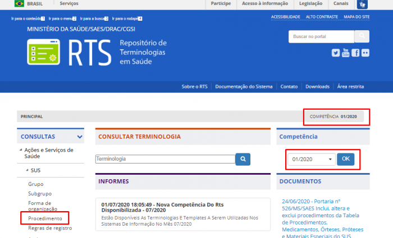Screen dimensions: 393x238
Task: Click the blue terminology search icon
Action: click(x=243, y=159)
